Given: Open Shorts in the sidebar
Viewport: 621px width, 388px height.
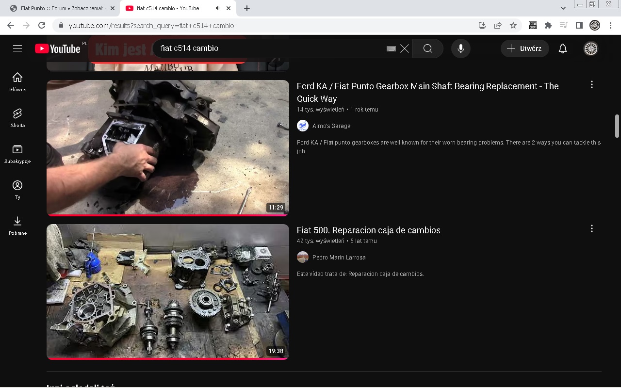Looking at the screenshot, I should click(x=17, y=118).
